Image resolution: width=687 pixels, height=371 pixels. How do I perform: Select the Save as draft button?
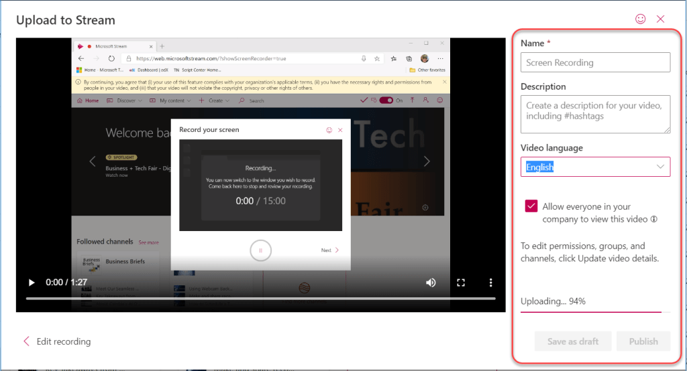click(x=573, y=342)
